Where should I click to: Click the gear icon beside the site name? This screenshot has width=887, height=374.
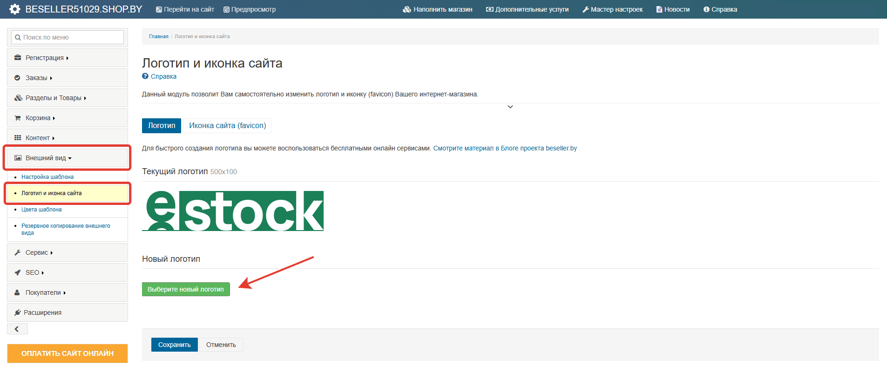pos(15,9)
